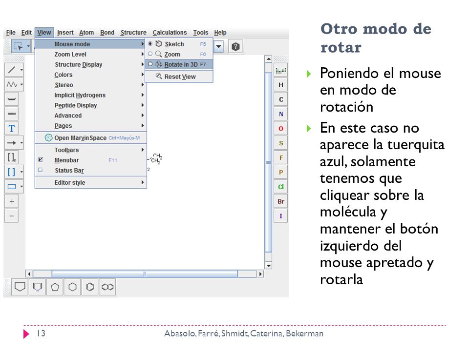Select the single bond drawing tool
The width and height of the screenshot is (469, 351).
[12, 70]
